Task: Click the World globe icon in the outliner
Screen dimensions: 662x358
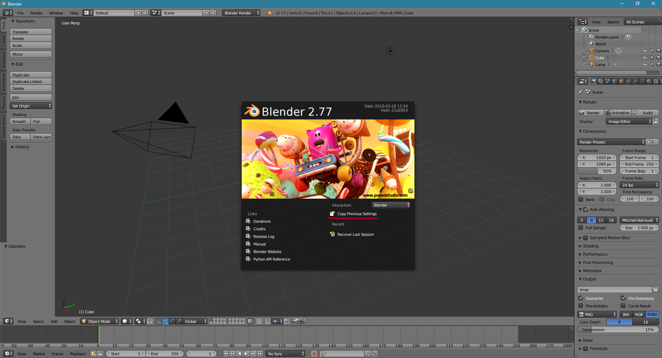Action: click(x=592, y=44)
